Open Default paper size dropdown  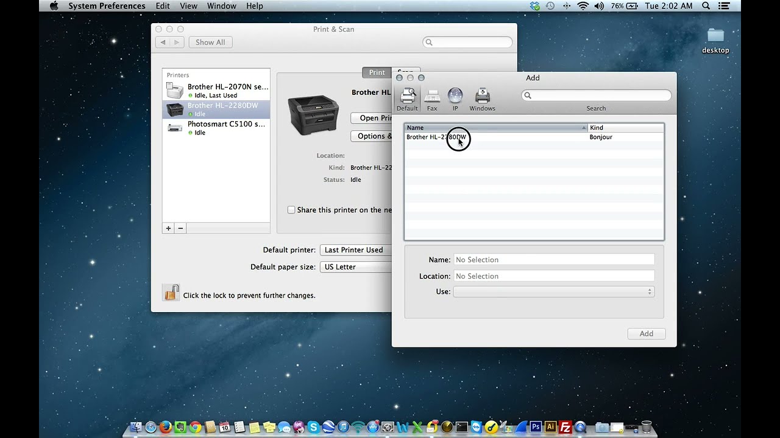(x=356, y=267)
